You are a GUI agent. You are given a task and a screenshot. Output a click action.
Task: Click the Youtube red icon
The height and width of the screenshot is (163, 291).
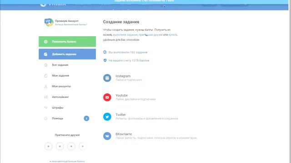click(x=107, y=97)
